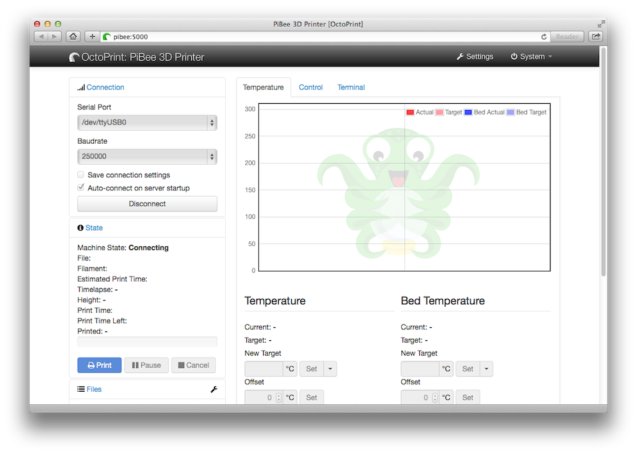
Task: Step the bed offset spinner arrows
Action: coord(435,397)
